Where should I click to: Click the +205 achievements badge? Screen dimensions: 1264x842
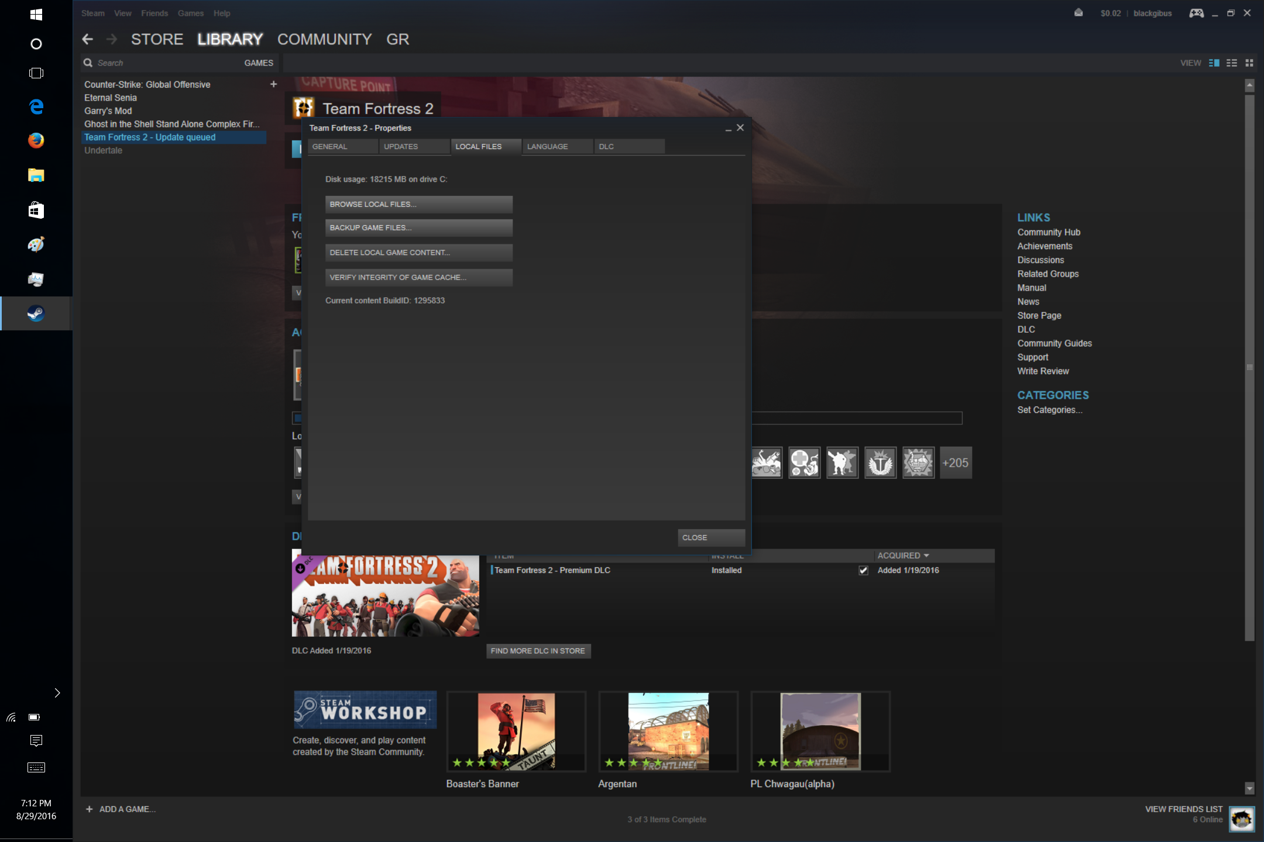955,463
